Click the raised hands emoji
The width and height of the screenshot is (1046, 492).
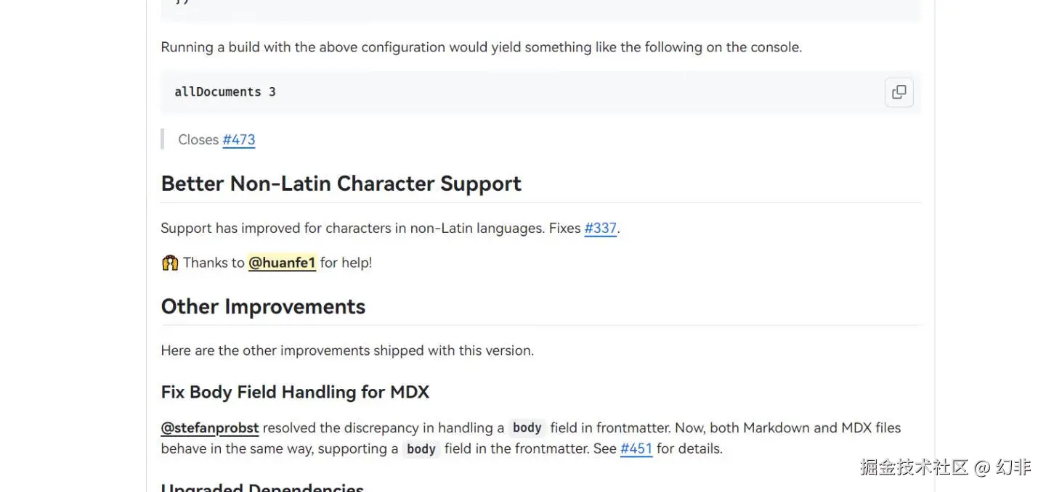point(170,263)
